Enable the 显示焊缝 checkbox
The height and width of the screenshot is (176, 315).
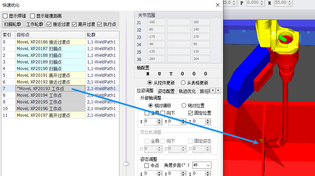click(x=5, y=16)
